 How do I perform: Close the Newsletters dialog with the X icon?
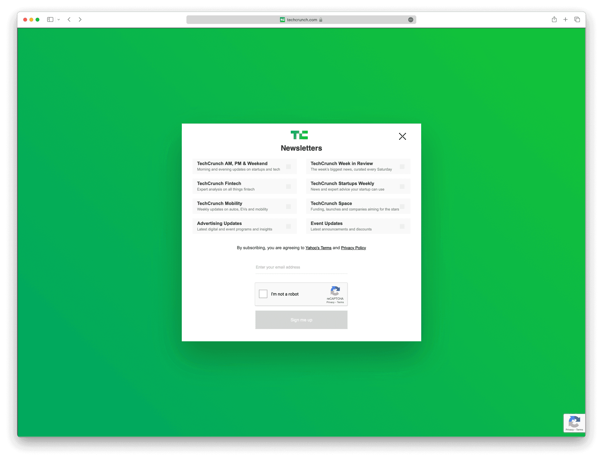(x=402, y=136)
